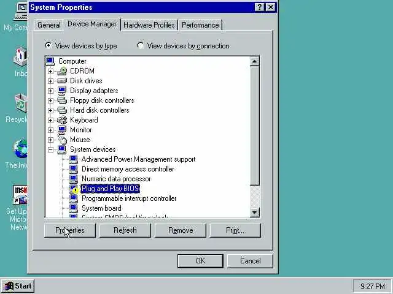
Task: Collapse the System devices tree node
Action: [50, 149]
